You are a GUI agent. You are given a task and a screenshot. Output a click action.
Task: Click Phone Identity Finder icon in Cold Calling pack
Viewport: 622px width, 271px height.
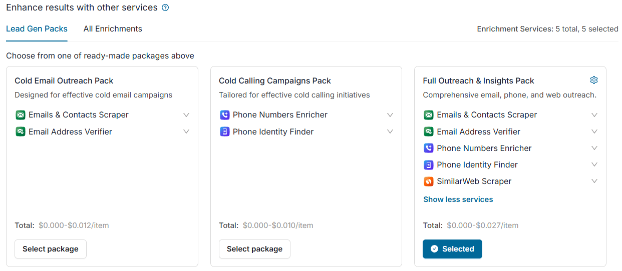point(225,132)
